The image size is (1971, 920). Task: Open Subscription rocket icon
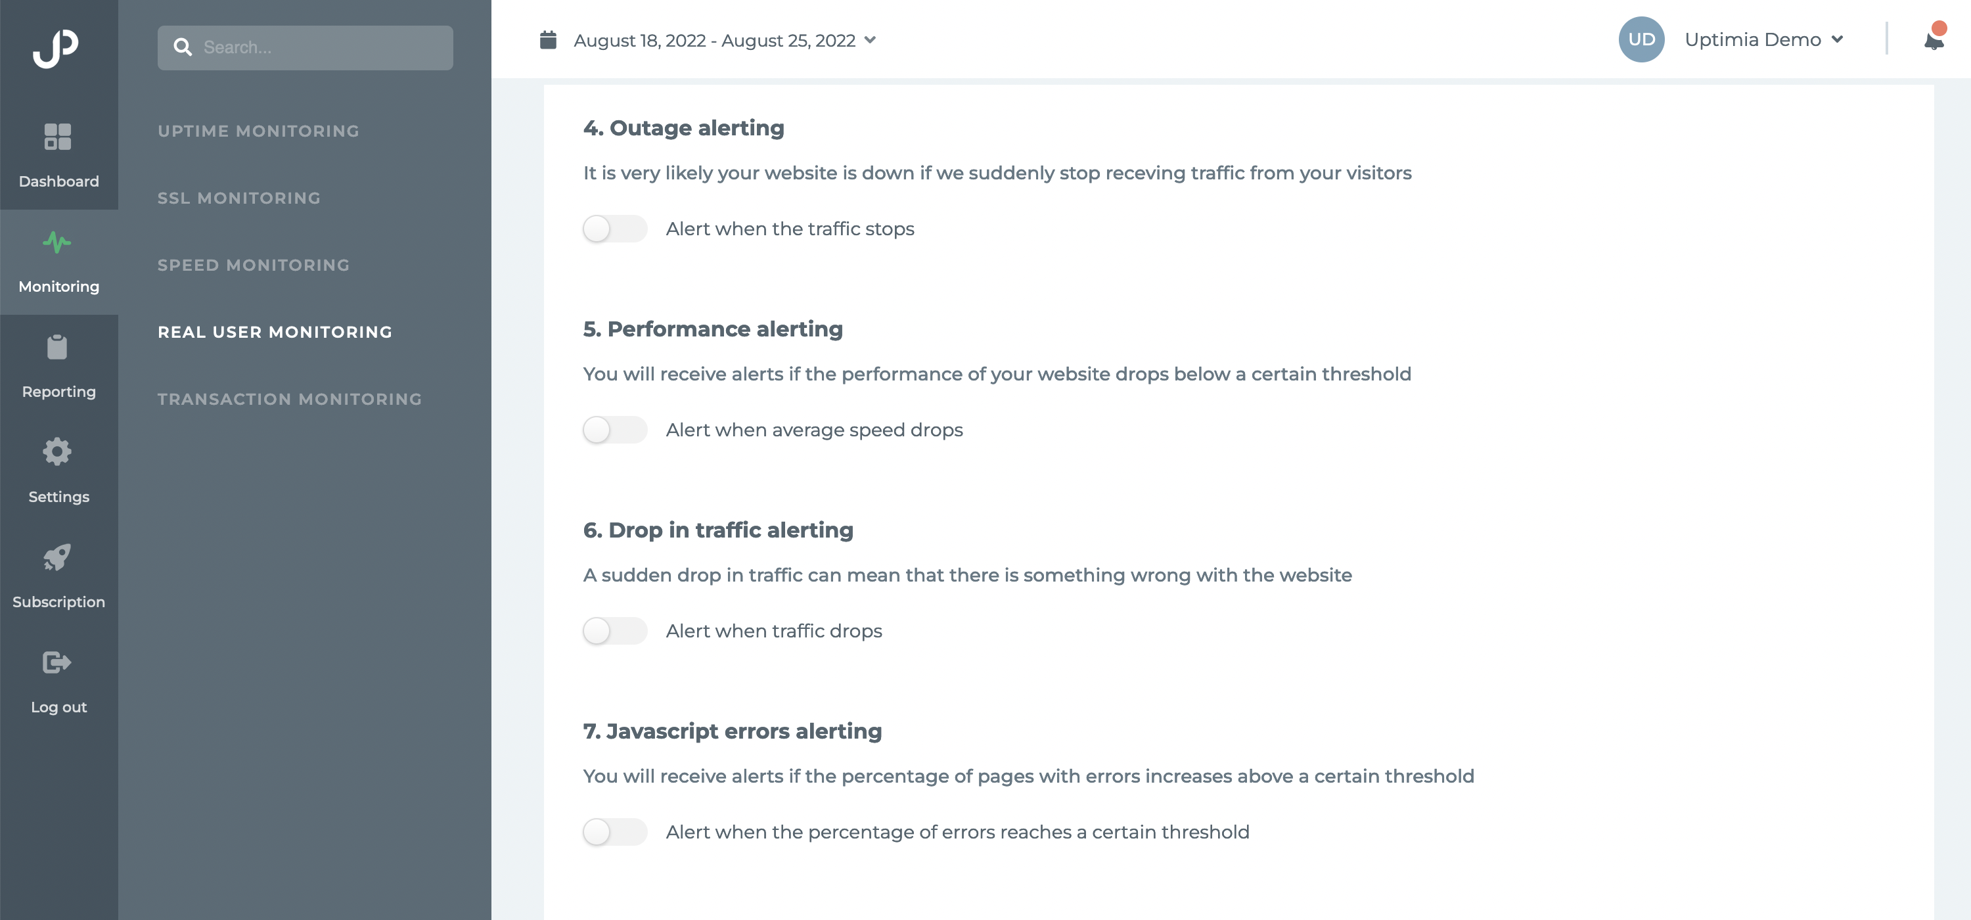point(57,557)
